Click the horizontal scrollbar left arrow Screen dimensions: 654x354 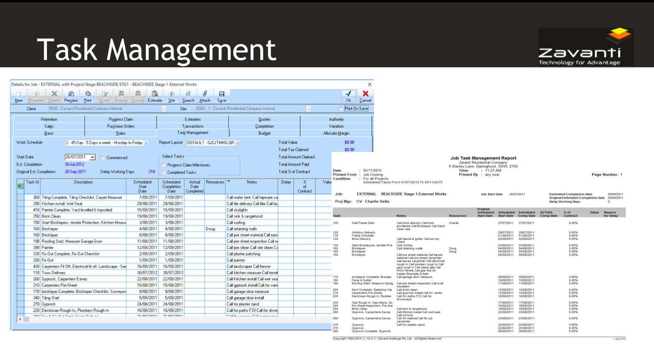coord(20,319)
